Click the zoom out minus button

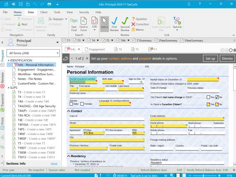pos(190,176)
